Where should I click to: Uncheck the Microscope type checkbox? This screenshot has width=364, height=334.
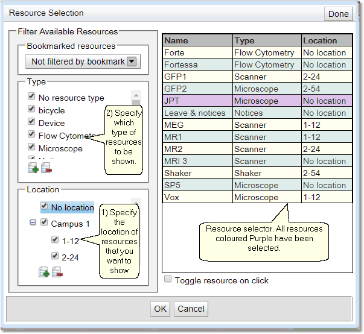[31, 148]
